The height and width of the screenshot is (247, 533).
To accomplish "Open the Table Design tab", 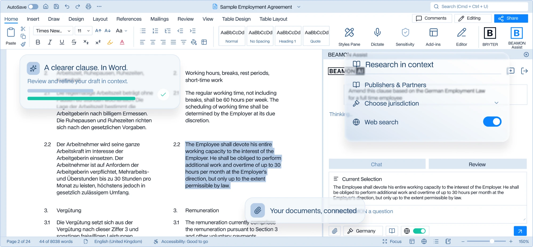I will [236, 19].
